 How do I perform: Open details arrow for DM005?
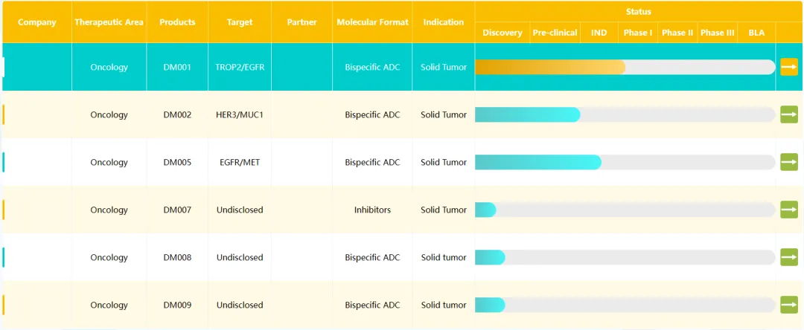pyautogui.click(x=788, y=162)
